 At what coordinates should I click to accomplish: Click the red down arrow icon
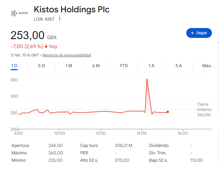46,47
